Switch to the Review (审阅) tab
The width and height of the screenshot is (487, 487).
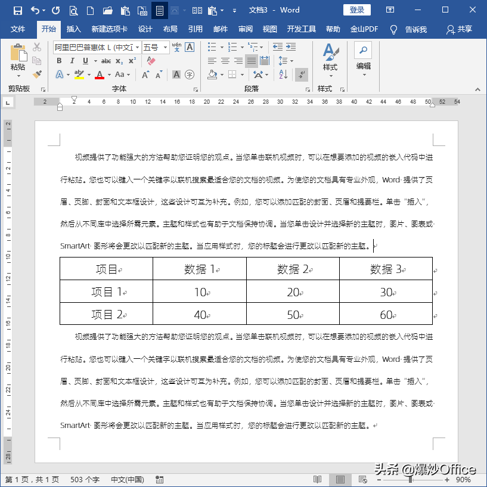coord(246,29)
